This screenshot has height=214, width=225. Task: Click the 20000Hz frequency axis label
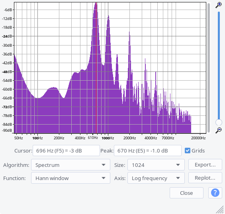point(198,138)
